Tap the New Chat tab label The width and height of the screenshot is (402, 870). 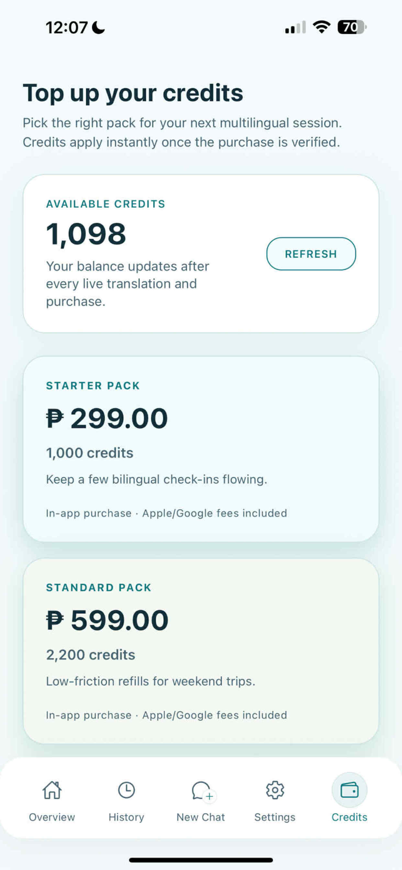click(201, 817)
